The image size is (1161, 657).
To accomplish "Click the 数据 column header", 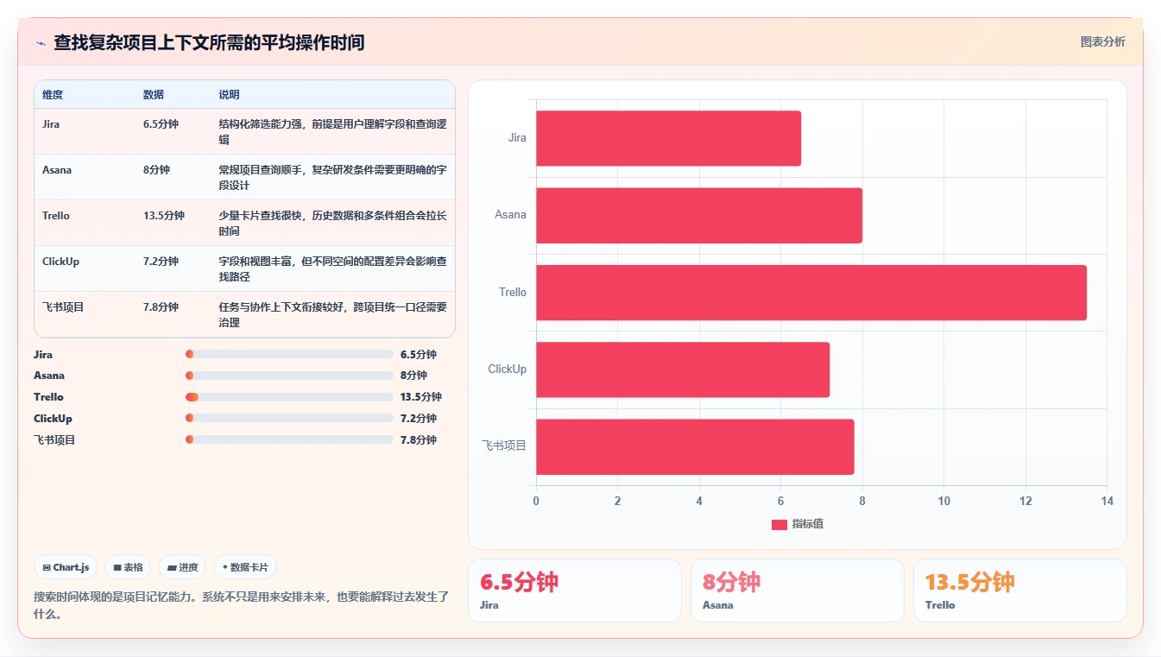I will 154,95.
